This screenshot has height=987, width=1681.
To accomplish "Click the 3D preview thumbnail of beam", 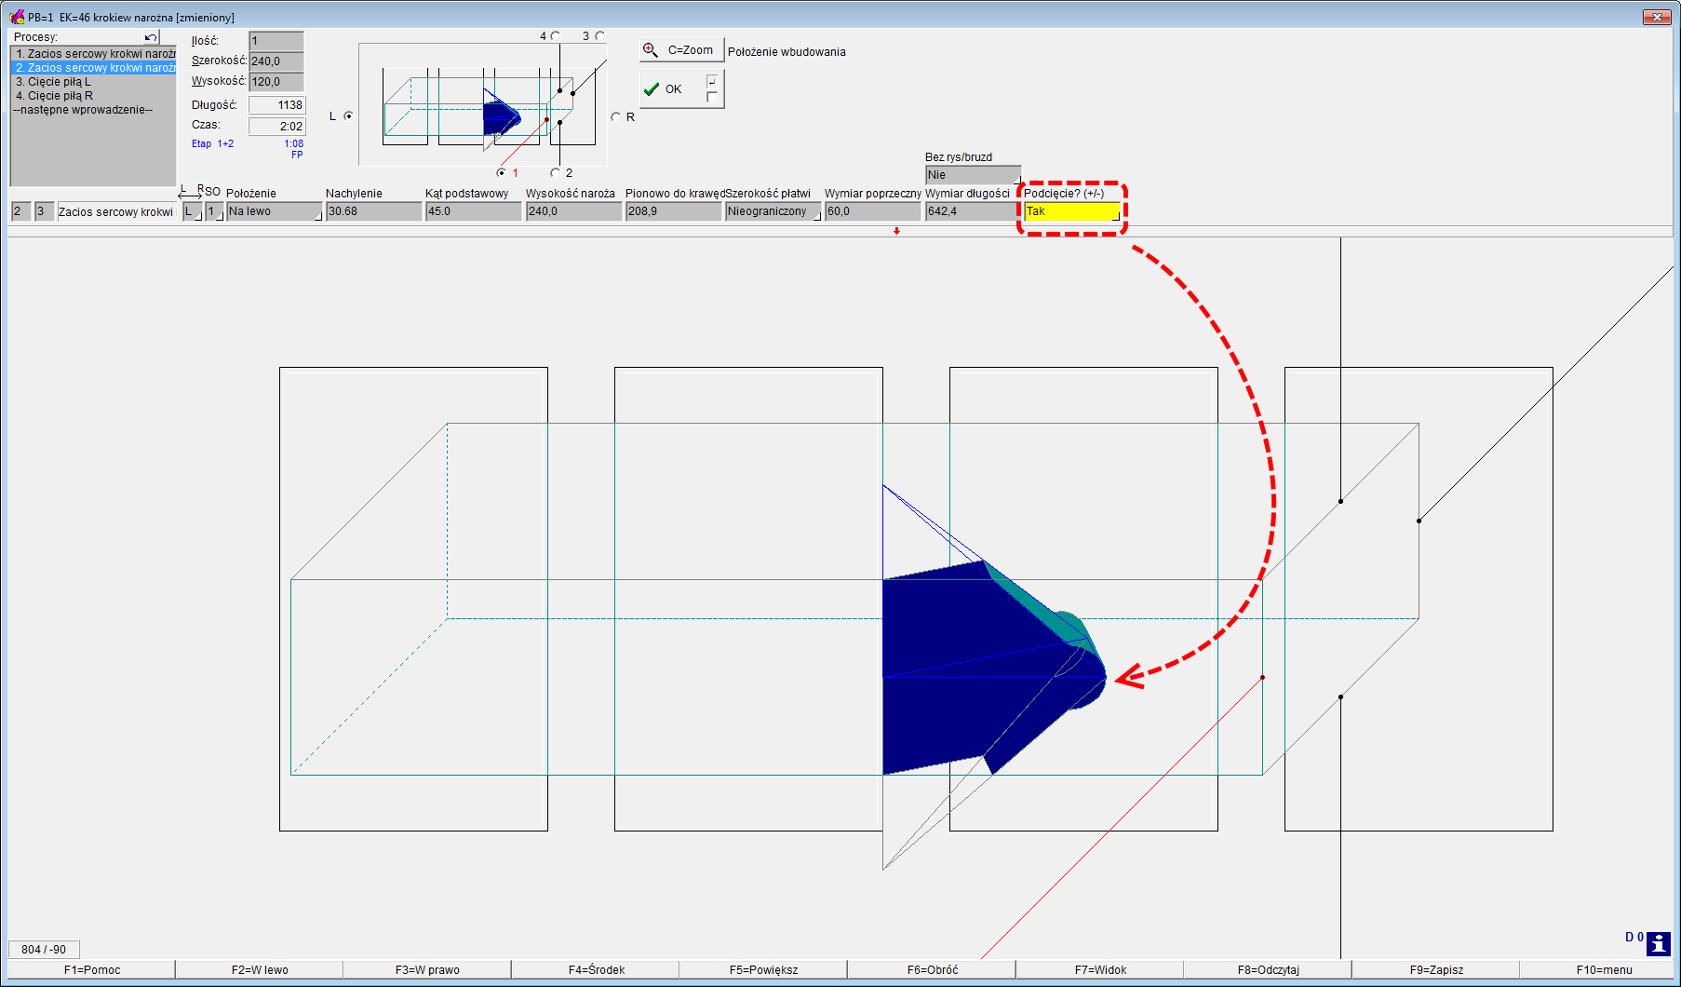I will coord(482,106).
